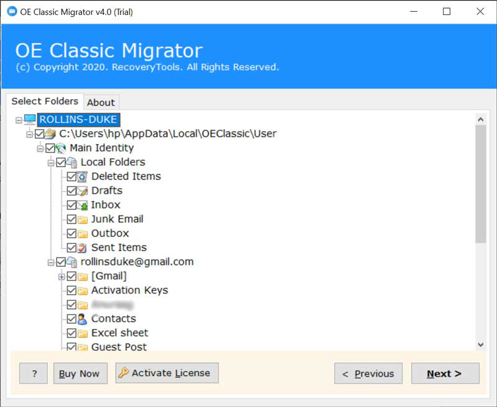Click the person icon beside Contacts
This screenshot has height=407, width=497.
point(82,319)
